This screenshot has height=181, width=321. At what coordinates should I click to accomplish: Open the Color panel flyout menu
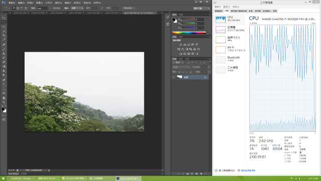[210, 15]
